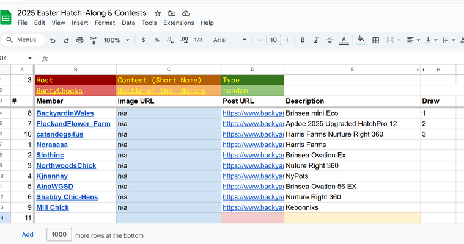Open the 123 more formats menu
The width and height of the screenshot is (464, 244).
[x=198, y=40]
